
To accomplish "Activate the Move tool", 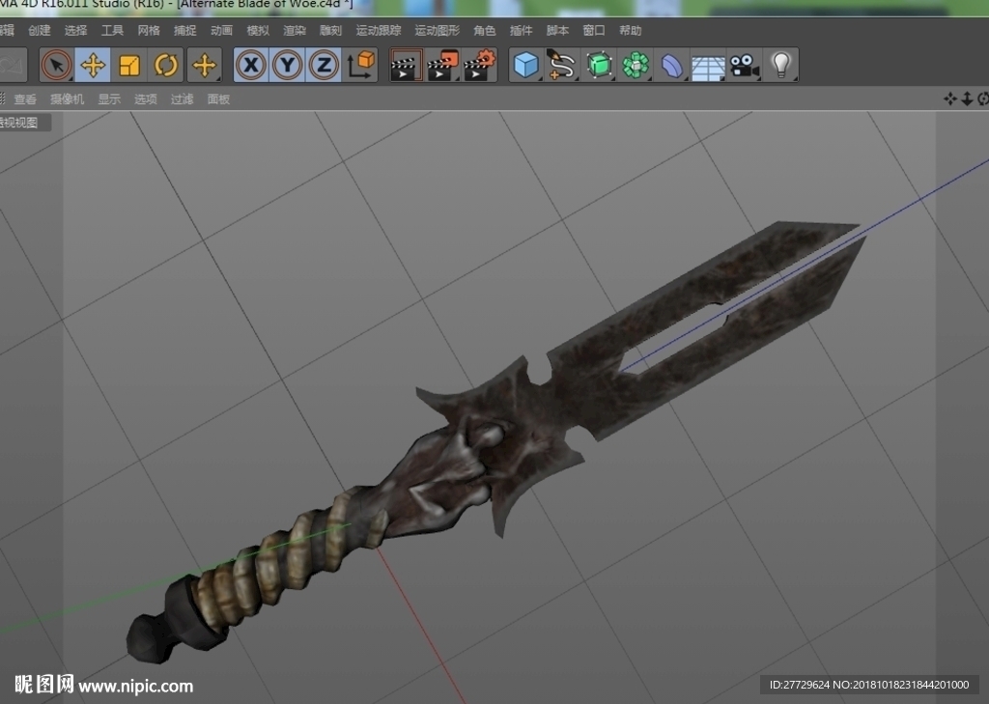I will point(93,65).
